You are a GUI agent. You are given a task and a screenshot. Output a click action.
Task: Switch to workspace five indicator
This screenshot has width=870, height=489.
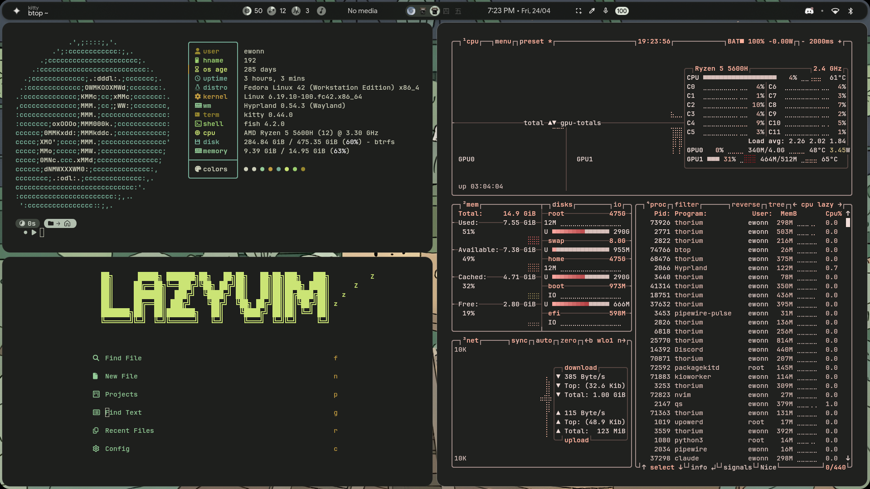pyautogui.click(x=458, y=11)
